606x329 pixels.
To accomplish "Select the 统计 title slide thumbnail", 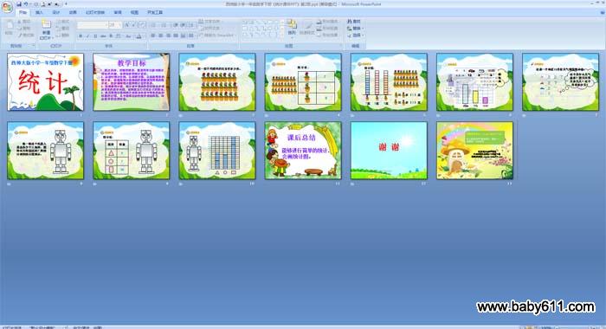I will pos(45,82).
